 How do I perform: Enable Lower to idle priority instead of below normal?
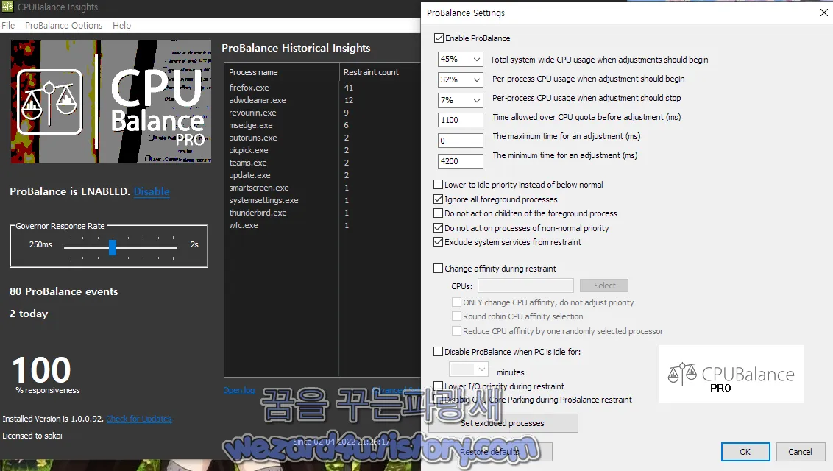click(439, 185)
